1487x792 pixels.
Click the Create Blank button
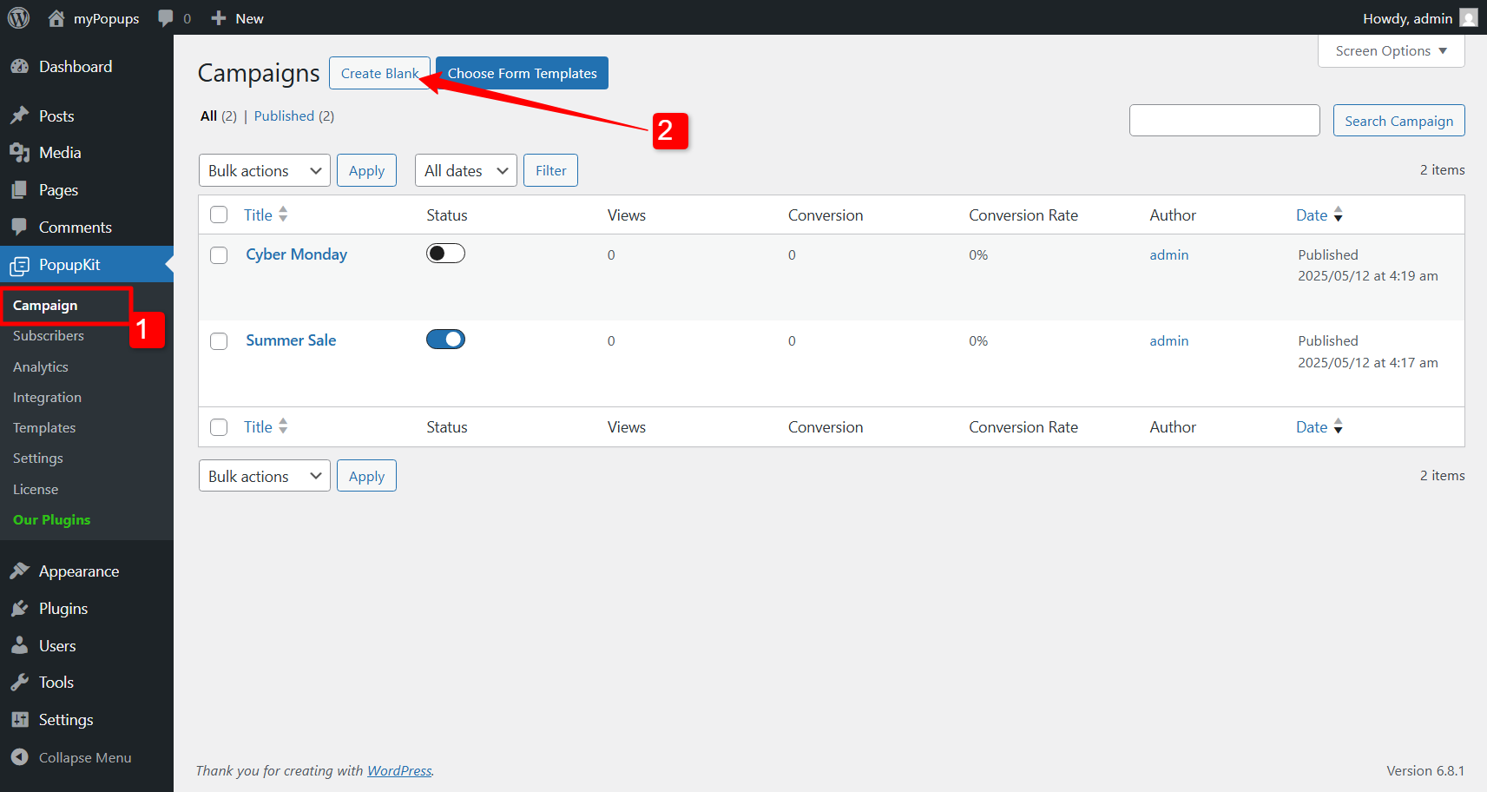379,73
